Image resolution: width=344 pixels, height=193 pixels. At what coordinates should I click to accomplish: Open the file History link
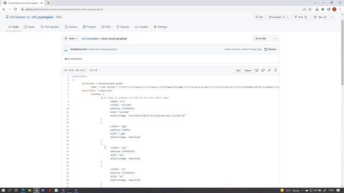click(x=270, y=49)
